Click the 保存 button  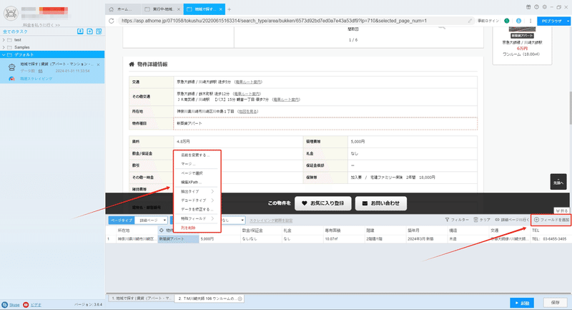556,303
